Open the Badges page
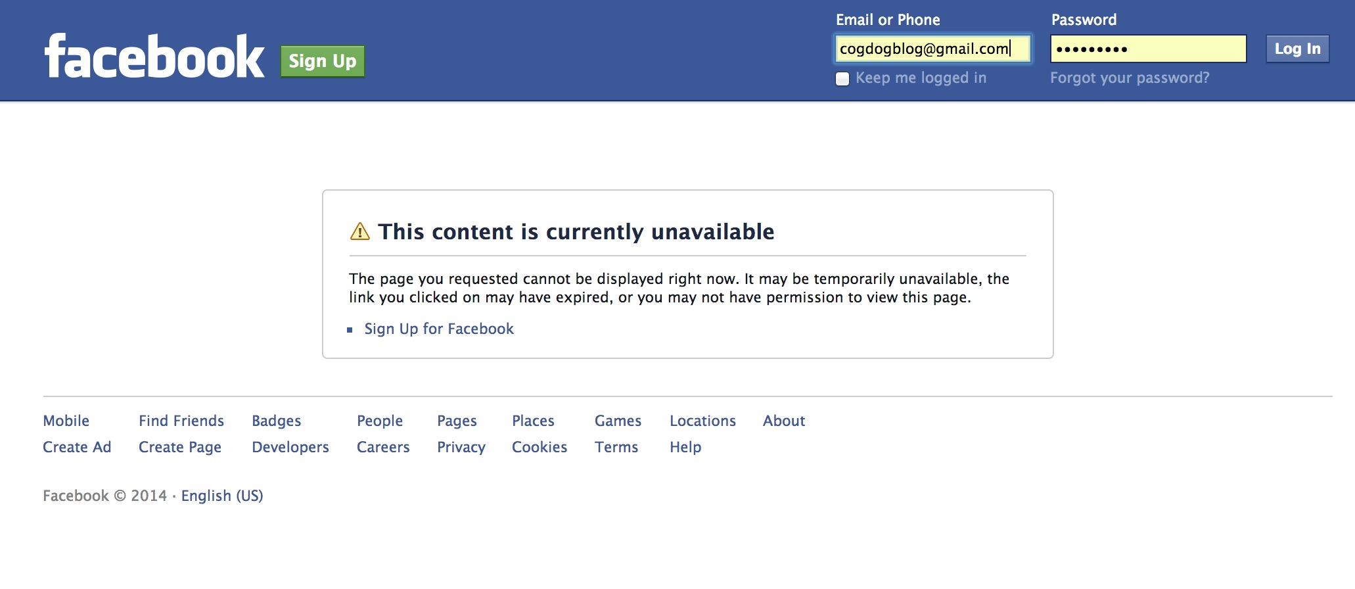The height and width of the screenshot is (589, 1355). click(x=276, y=421)
